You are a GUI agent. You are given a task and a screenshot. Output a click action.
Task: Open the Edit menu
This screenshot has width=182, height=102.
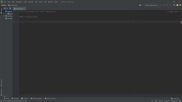[x=9, y=2]
